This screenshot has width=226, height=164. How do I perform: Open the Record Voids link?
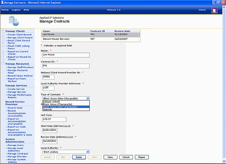(14, 108)
